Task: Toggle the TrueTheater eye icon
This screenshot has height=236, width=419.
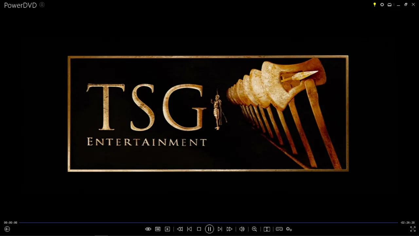Action: (x=148, y=229)
